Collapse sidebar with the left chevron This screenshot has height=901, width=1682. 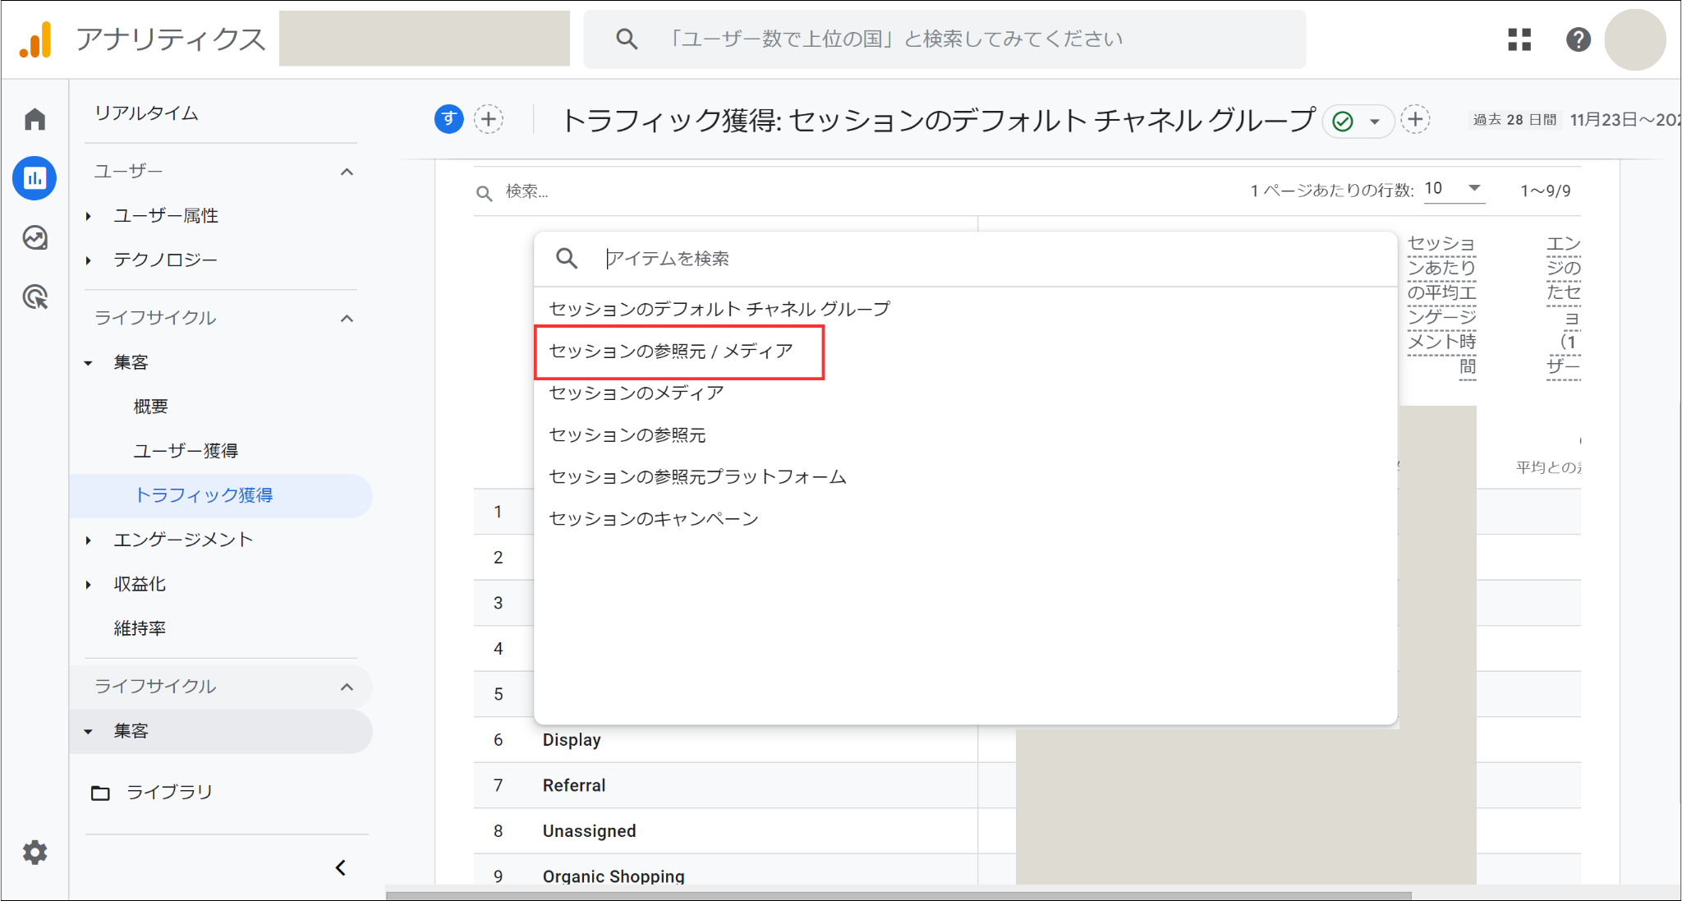341,867
